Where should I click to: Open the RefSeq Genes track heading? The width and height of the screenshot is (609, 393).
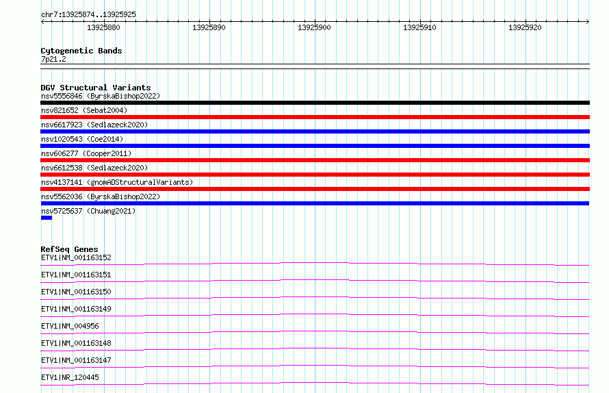point(70,249)
